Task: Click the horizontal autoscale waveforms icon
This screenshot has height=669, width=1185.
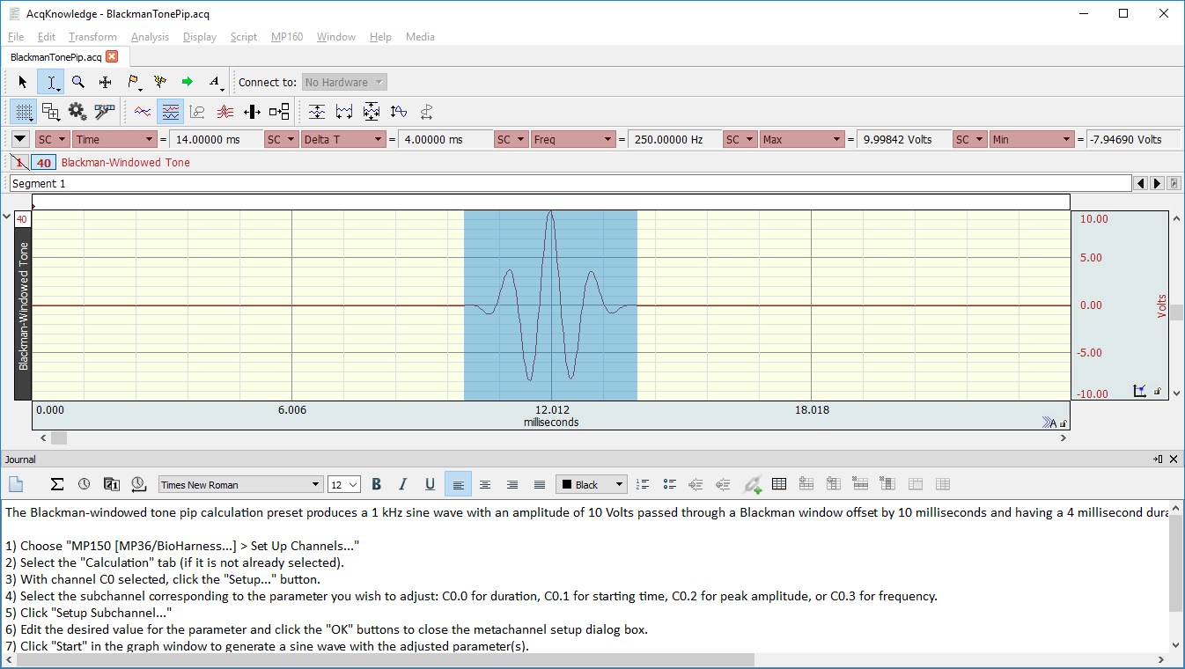Action: click(344, 112)
